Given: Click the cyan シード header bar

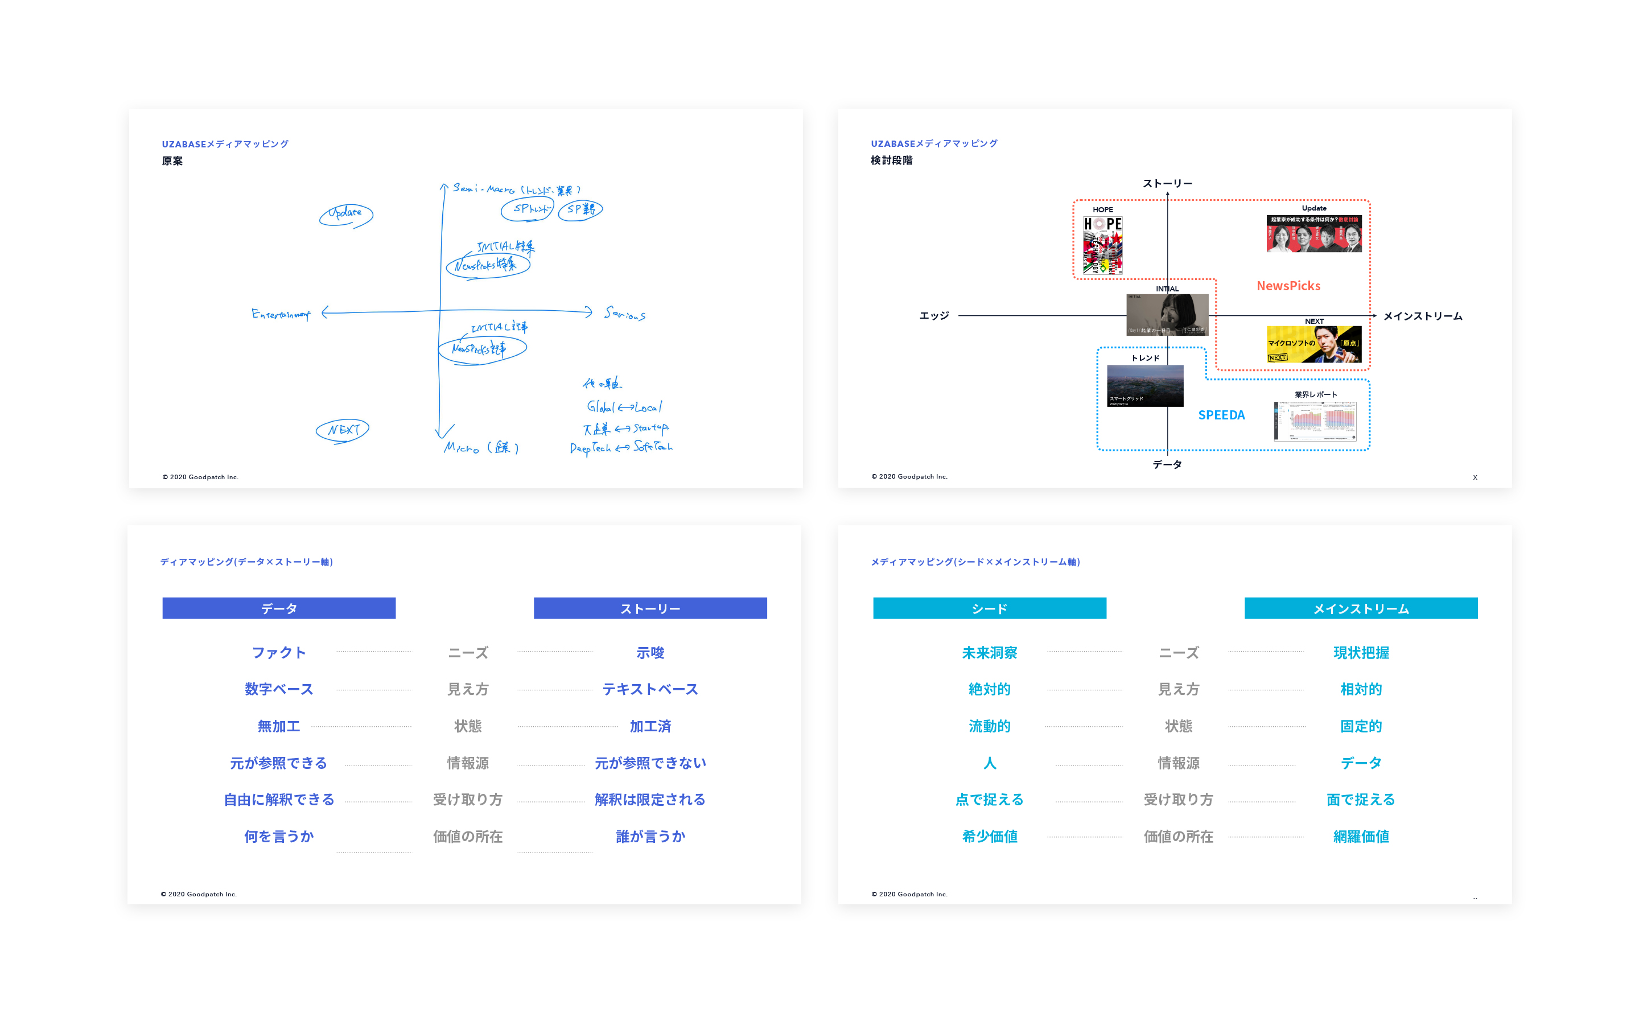Looking at the screenshot, I should point(989,608).
